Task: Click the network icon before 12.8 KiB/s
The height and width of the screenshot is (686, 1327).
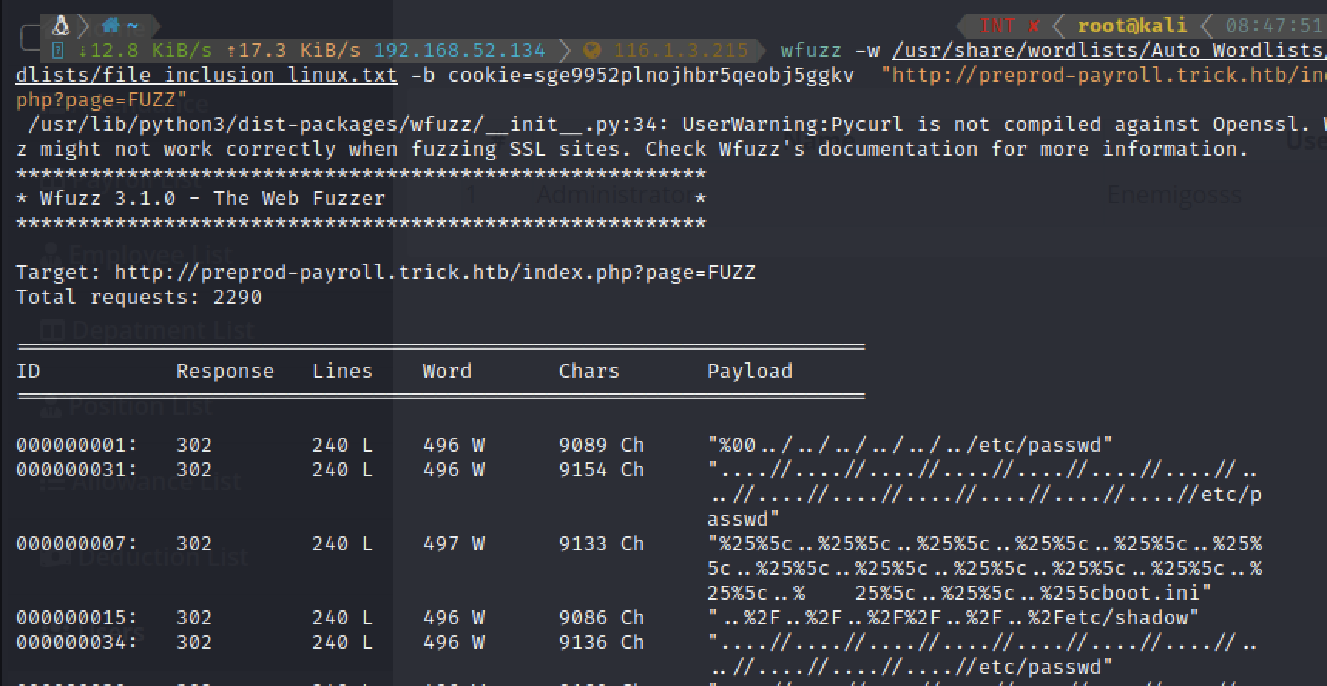Action: (57, 51)
